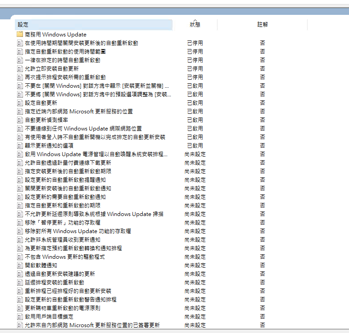Viewport: 349px width, 333px height.
Task: Open the 商務用 Windows Update folder icon
Action: pos(20,34)
